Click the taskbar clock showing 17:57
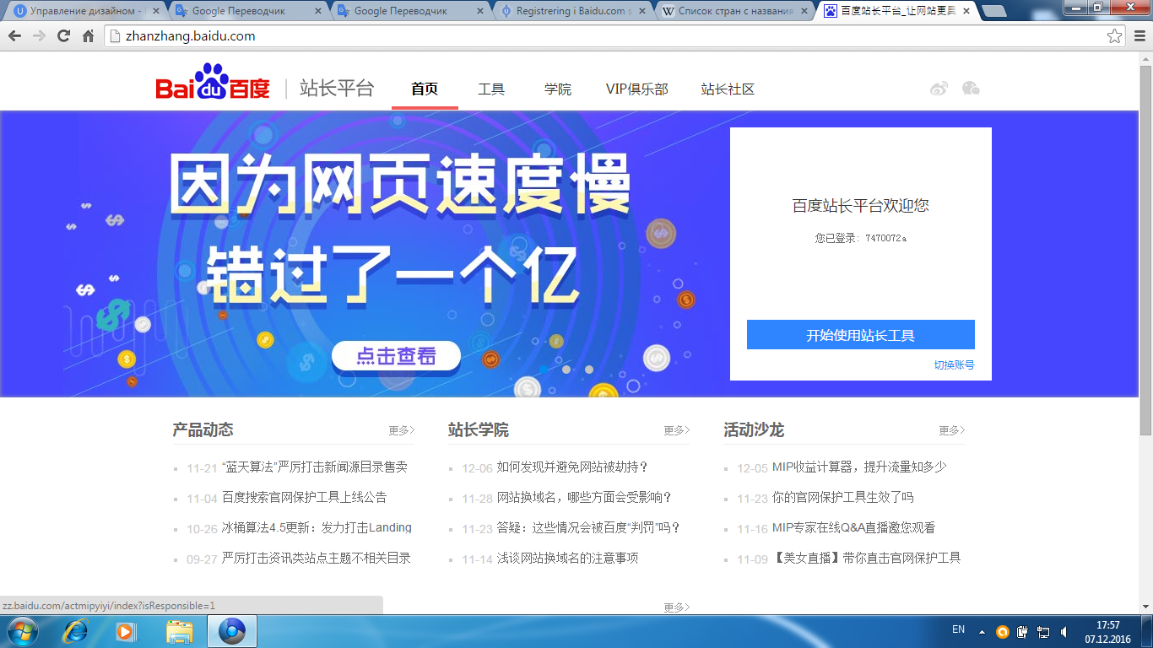The height and width of the screenshot is (648, 1153). (1108, 632)
